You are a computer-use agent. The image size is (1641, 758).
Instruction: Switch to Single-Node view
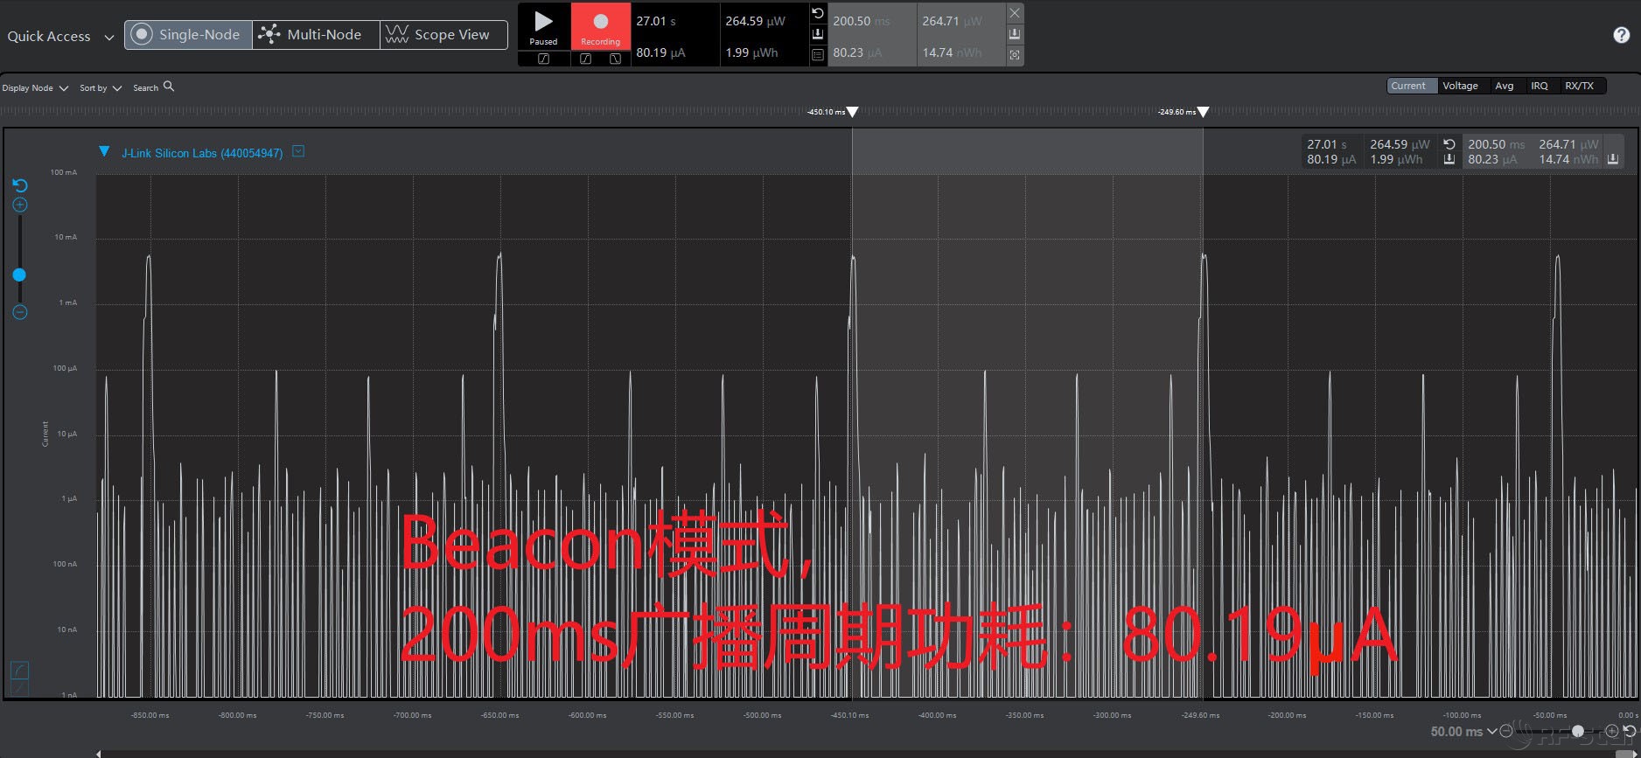(188, 35)
